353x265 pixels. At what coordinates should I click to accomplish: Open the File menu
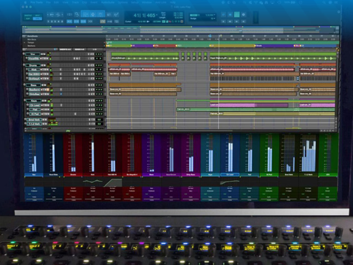click(x=49, y=2)
